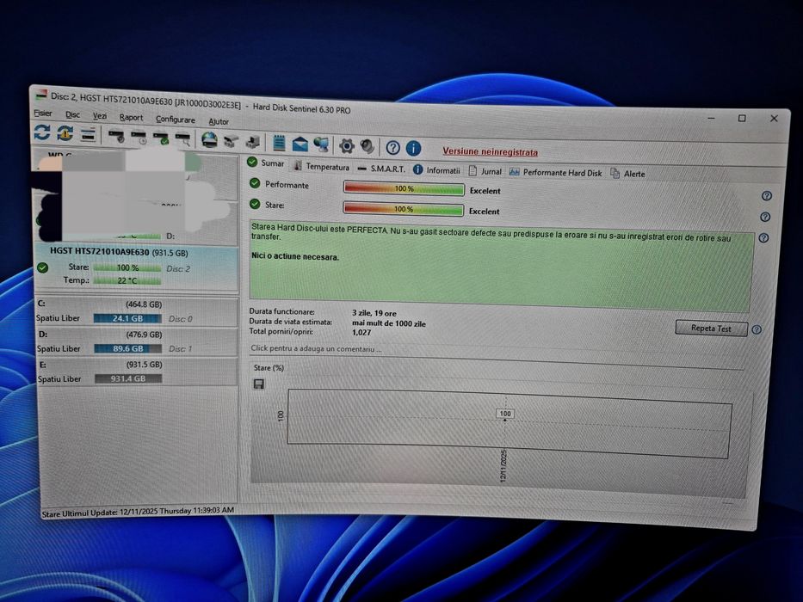Open configuration via the gear icon
This screenshot has width=803, height=602.
(347, 146)
